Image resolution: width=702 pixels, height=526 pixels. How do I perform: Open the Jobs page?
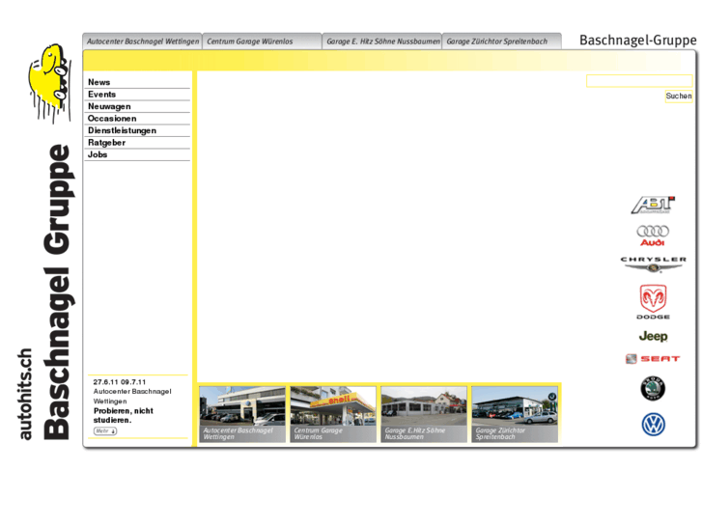[137, 154]
